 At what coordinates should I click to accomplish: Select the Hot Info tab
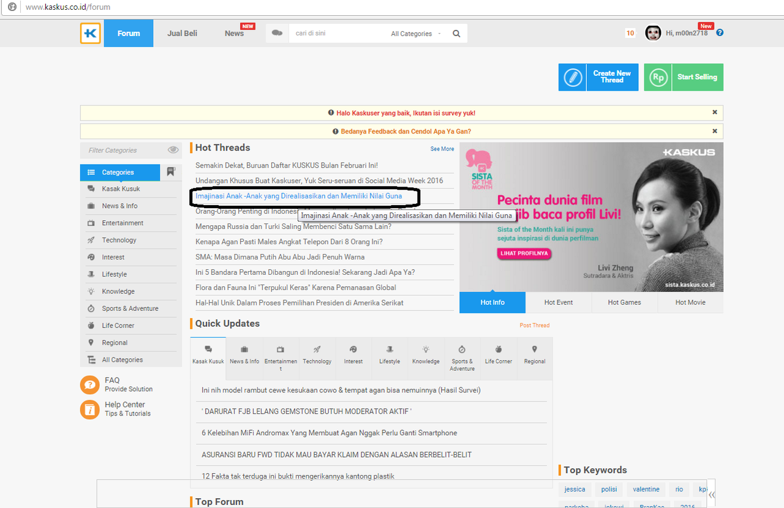click(x=492, y=302)
